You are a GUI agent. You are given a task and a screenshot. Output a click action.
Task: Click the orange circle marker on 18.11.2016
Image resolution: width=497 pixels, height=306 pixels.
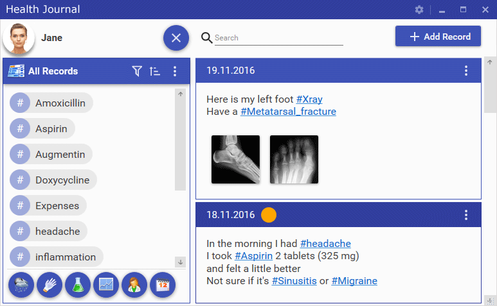269,215
